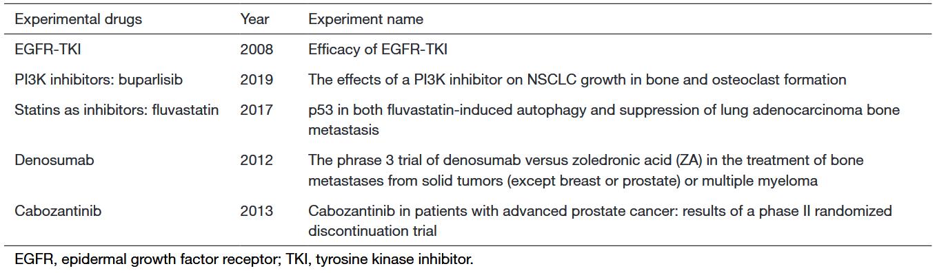Click the year 2008 cell

256,50
